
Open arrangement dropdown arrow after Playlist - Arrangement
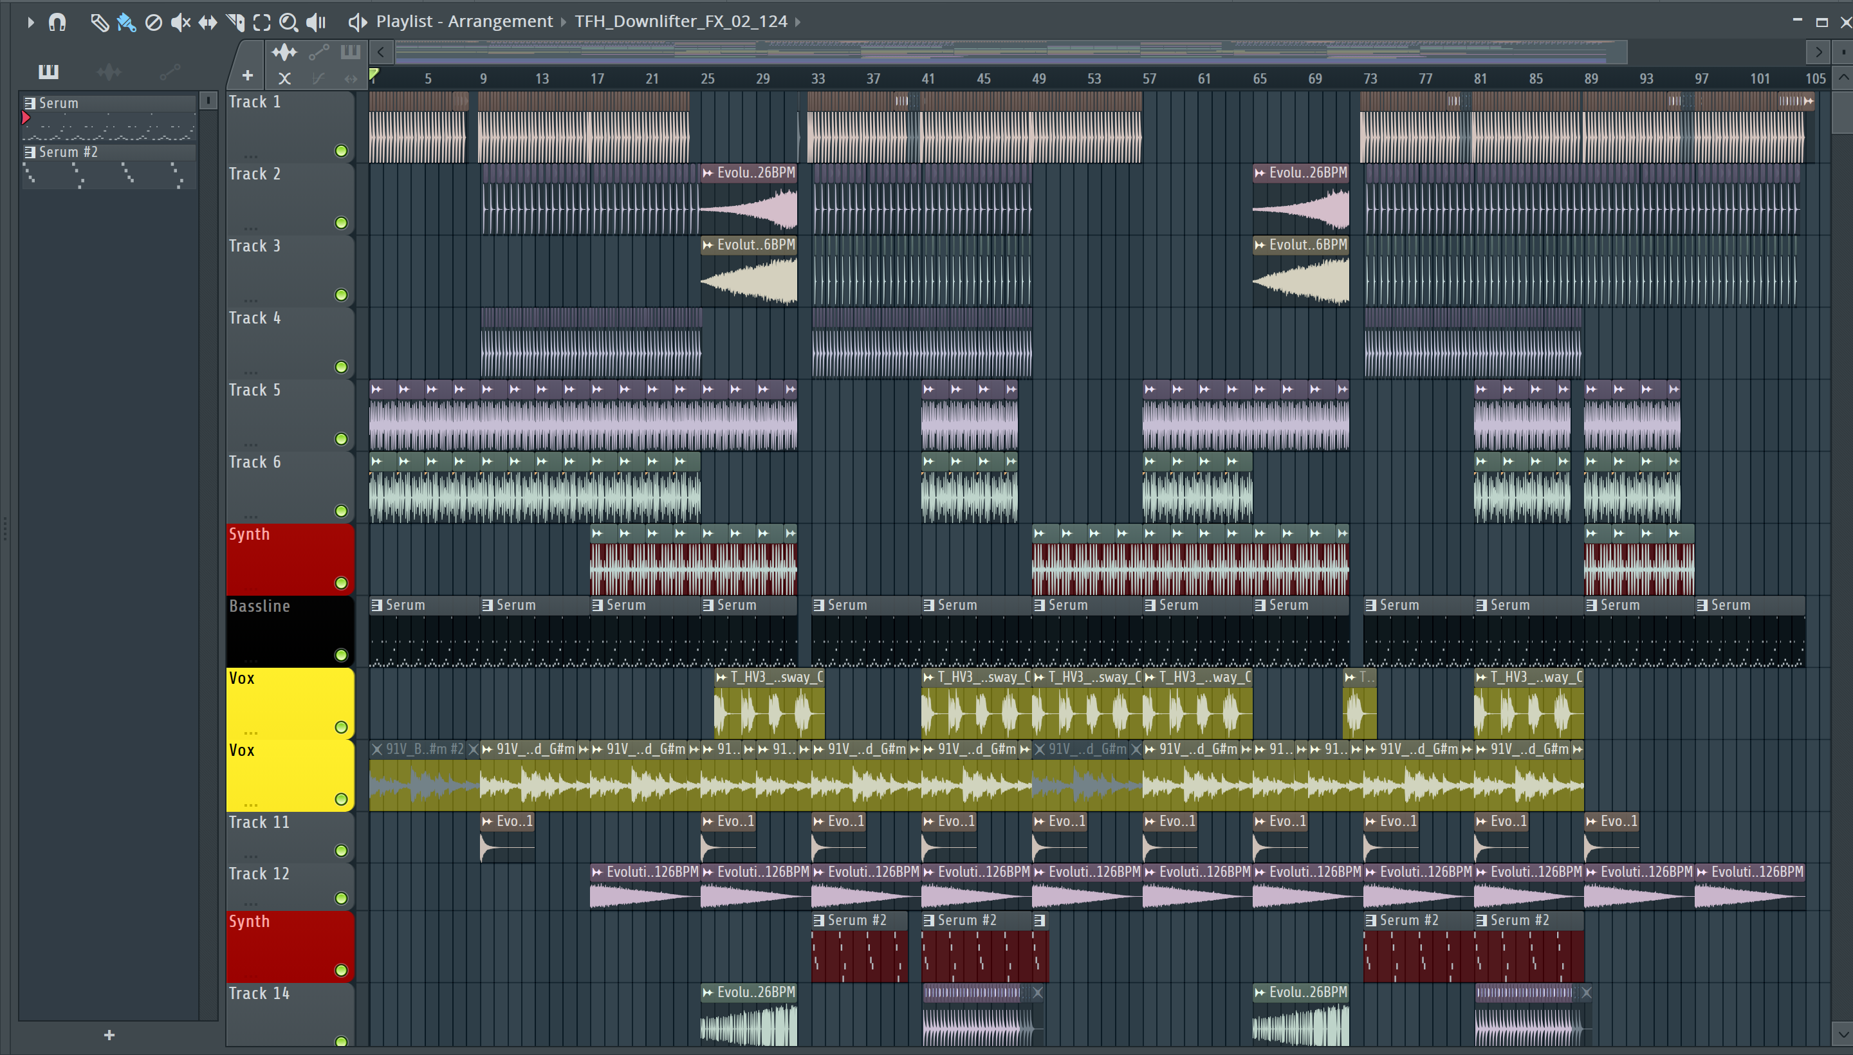click(x=564, y=23)
